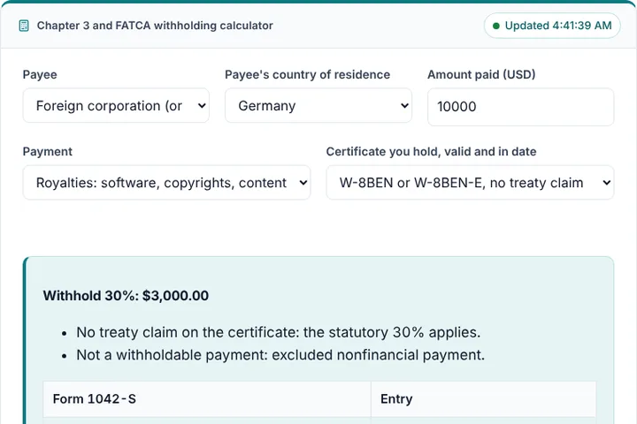Image resolution: width=637 pixels, height=424 pixels.
Task: Click the "Chapter 3 and FATCA withholding calculator" title
Action: click(x=155, y=26)
